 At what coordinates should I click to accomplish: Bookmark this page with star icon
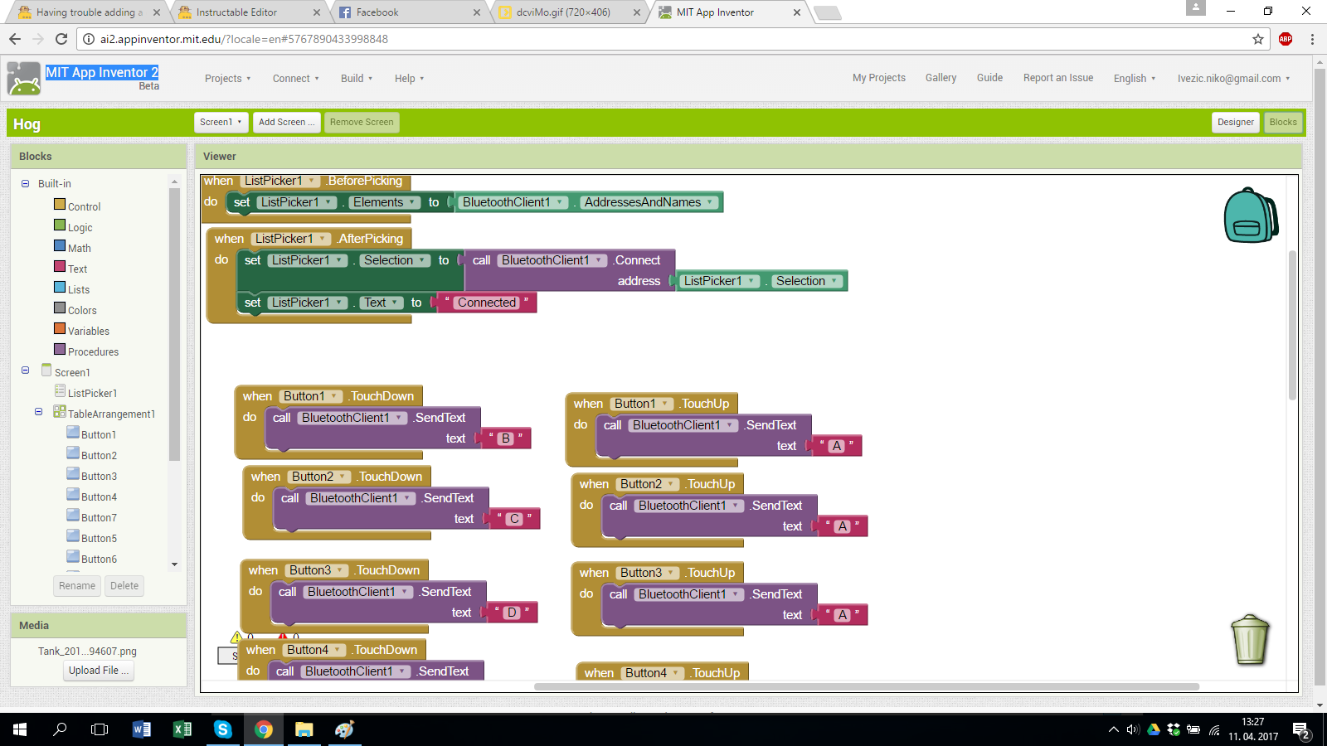1258,39
